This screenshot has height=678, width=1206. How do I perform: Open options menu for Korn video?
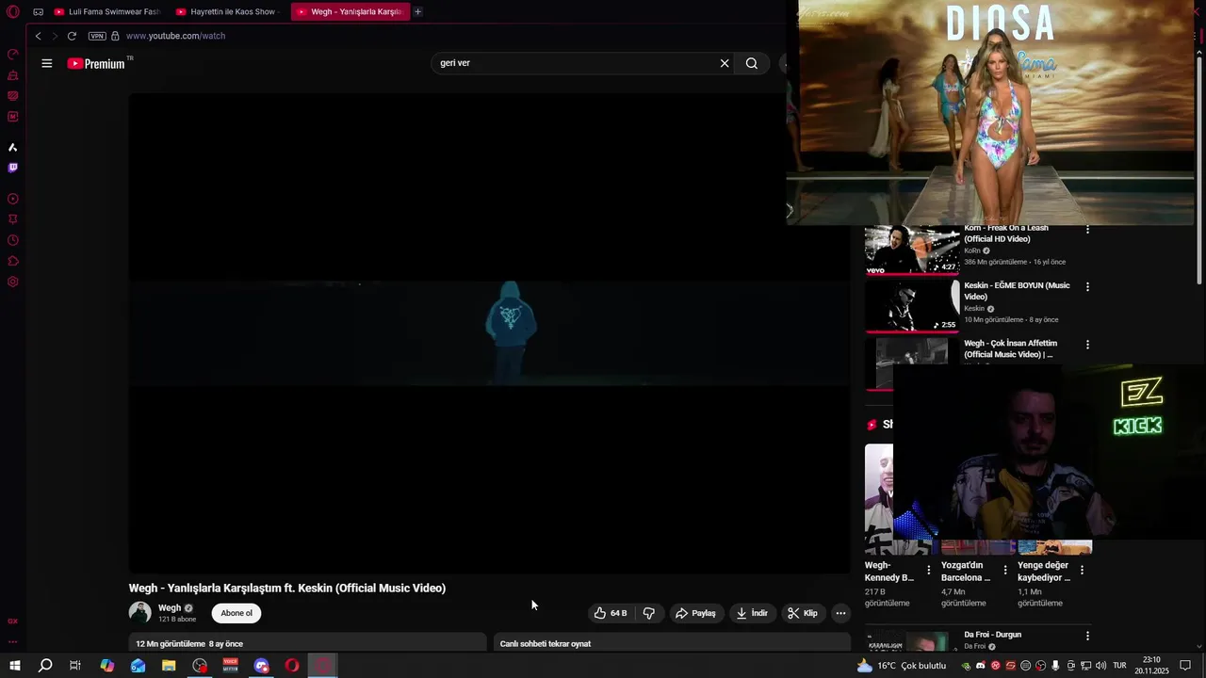pos(1087,230)
